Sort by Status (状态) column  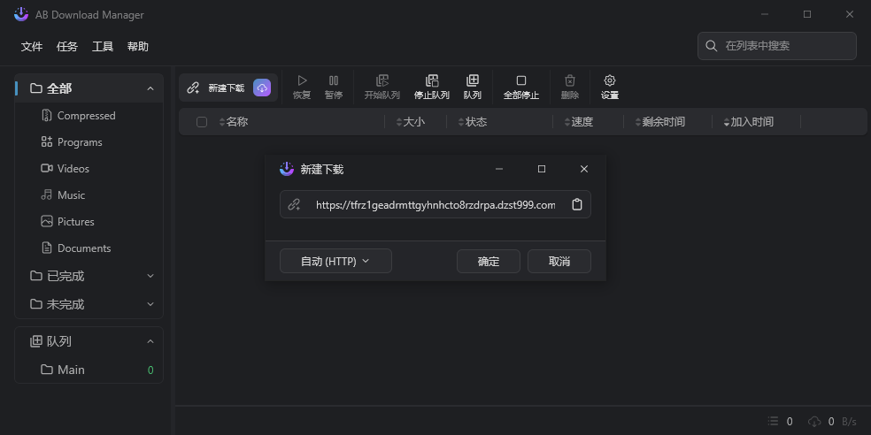click(473, 122)
